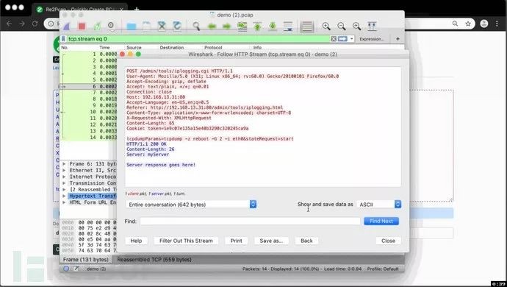The height and width of the screenshot is (287, 507).
Task: Click the red stop capture icon
Action: [82, 26]
